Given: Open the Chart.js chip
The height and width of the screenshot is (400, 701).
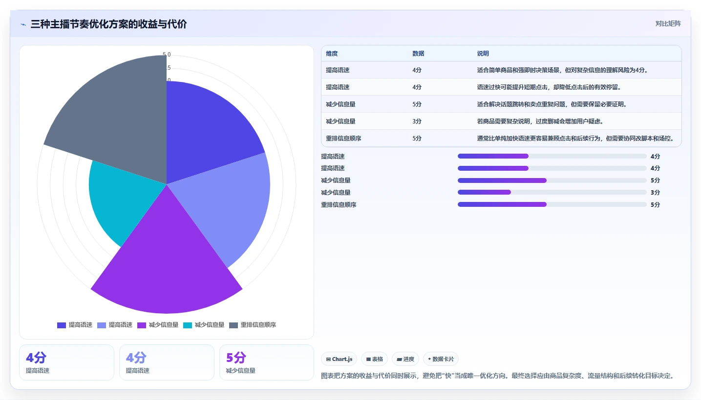Looking at the screenshot, I should click(x=339, y=359).
